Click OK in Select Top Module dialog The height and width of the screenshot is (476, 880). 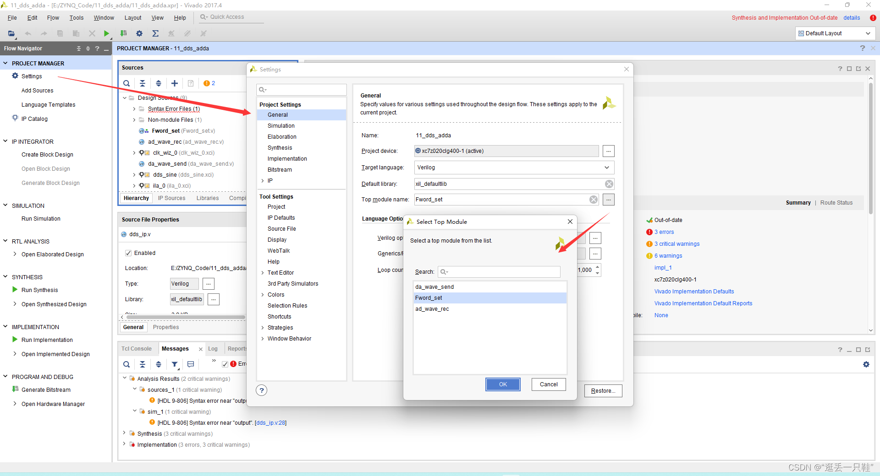coord(503,384)
